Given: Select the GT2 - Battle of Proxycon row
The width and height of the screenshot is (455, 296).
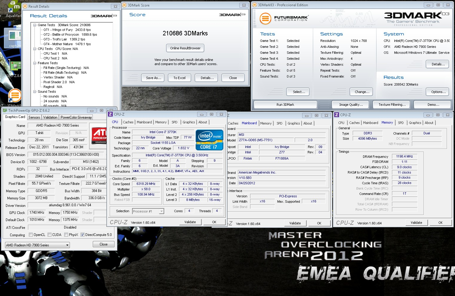Looking at the screenshot, I should point(70,35).
